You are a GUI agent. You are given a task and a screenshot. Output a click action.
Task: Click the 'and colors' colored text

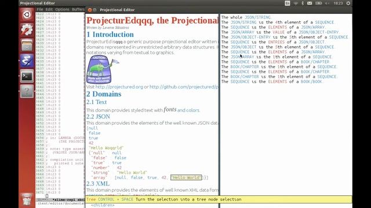click(188, 110)
